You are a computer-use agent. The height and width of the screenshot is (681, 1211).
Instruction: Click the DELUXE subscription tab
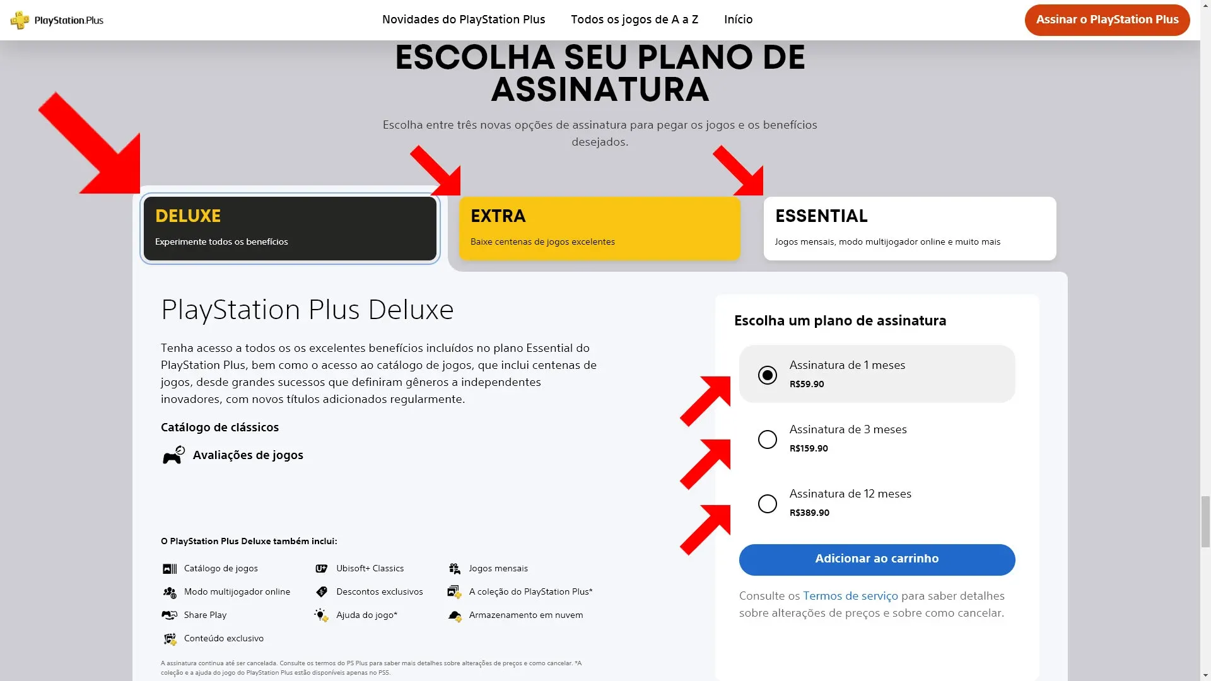[x=290, y=228]
